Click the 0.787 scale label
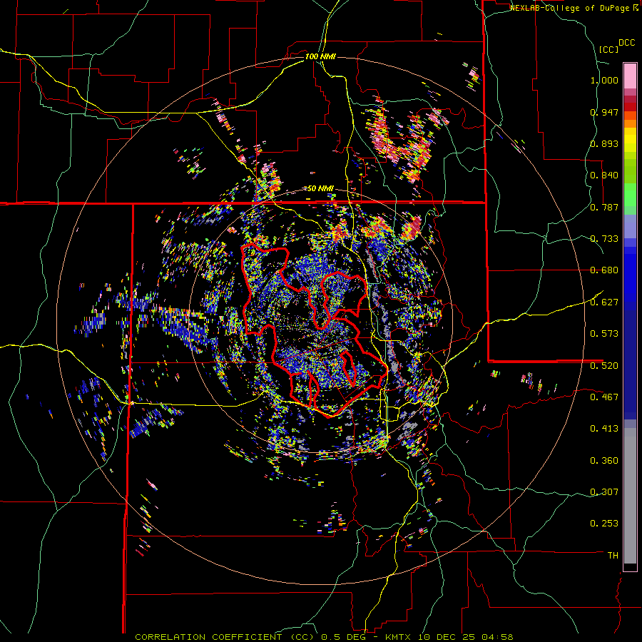 point(604,207)
